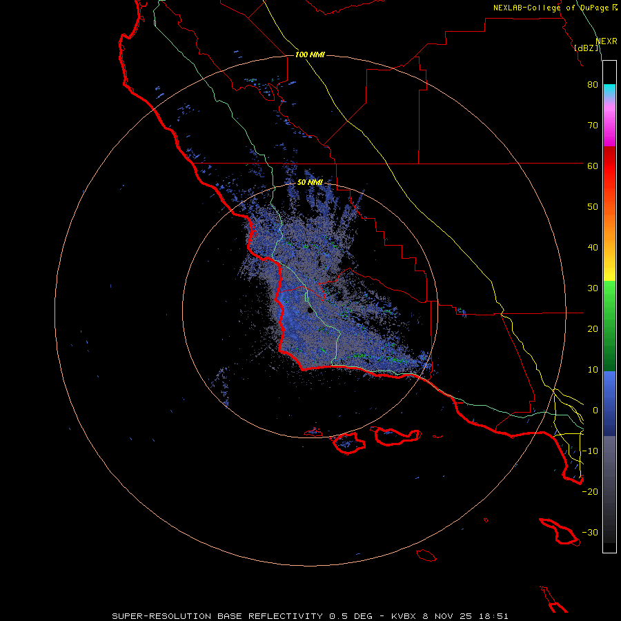This screenshot has width=621, height=621.
Task: Click the -10 value on the color scale
Action: tap(590, 451)
